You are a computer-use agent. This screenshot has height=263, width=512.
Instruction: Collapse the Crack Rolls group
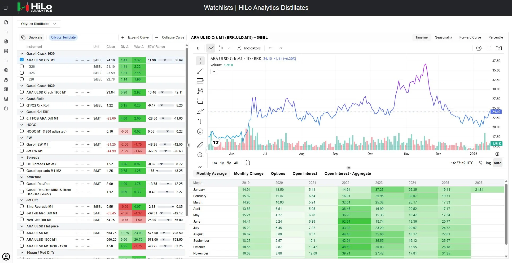coord(22,99)
